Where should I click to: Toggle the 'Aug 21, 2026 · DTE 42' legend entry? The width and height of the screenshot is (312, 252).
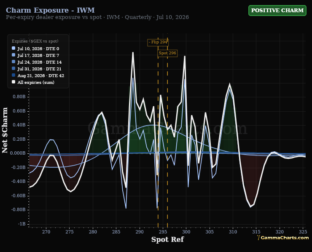click(x=38, y=75)
